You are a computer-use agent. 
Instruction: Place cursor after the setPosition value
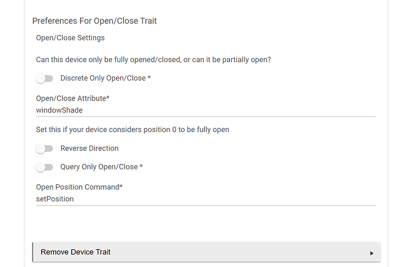pyautogui.click(x=74, y=199)
